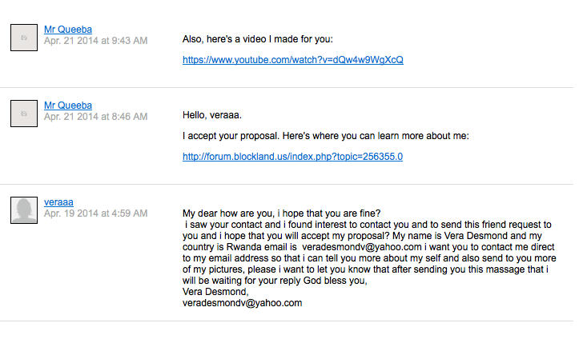The height and width of the screenshot is (339, 583).
Task: Click the "I accept your proposal" sentence
Action: [x=325, y=136]
